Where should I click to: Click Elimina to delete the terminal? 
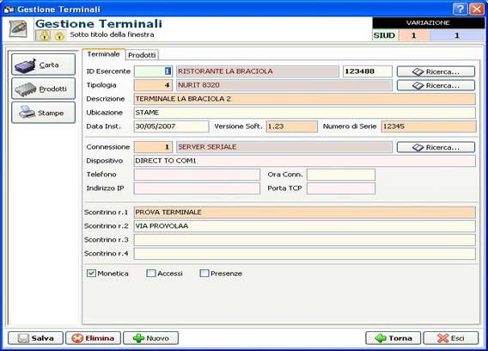pos(93,338)
